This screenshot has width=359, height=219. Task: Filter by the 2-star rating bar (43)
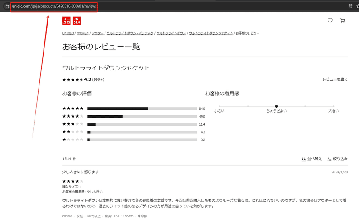tap(142, 132)
